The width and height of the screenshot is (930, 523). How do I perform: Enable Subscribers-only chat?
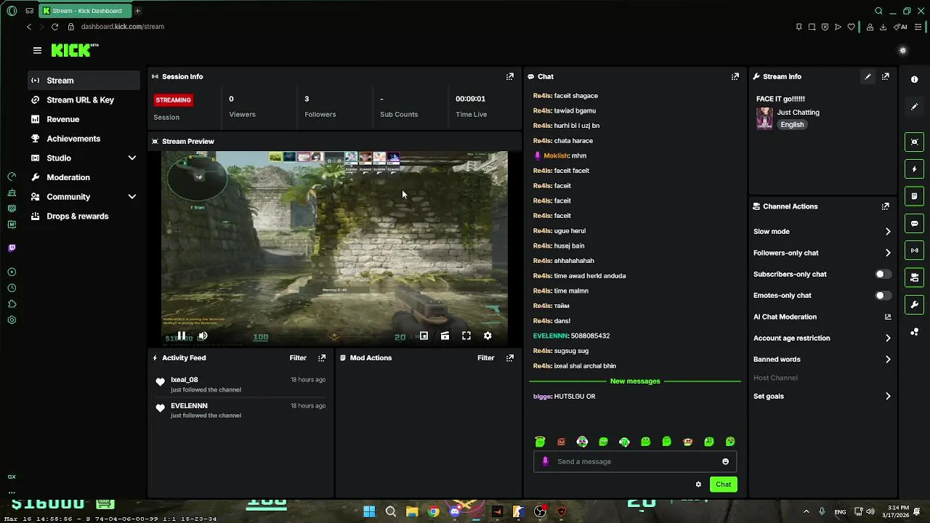point(883,274)
